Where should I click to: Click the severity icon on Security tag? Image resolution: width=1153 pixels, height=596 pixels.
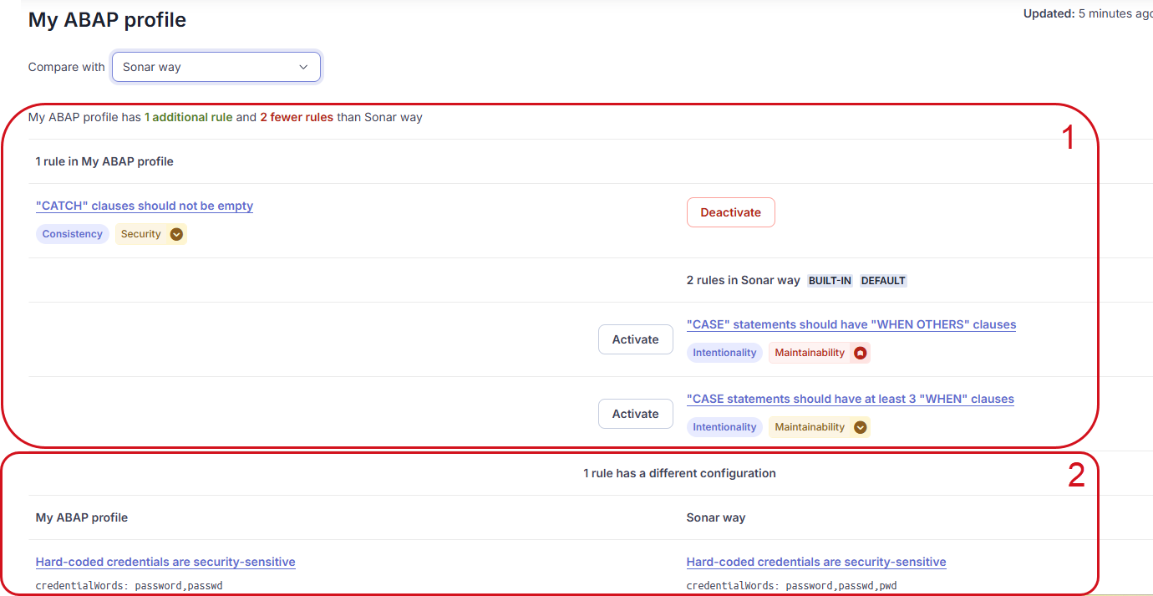tap(176, 234)
